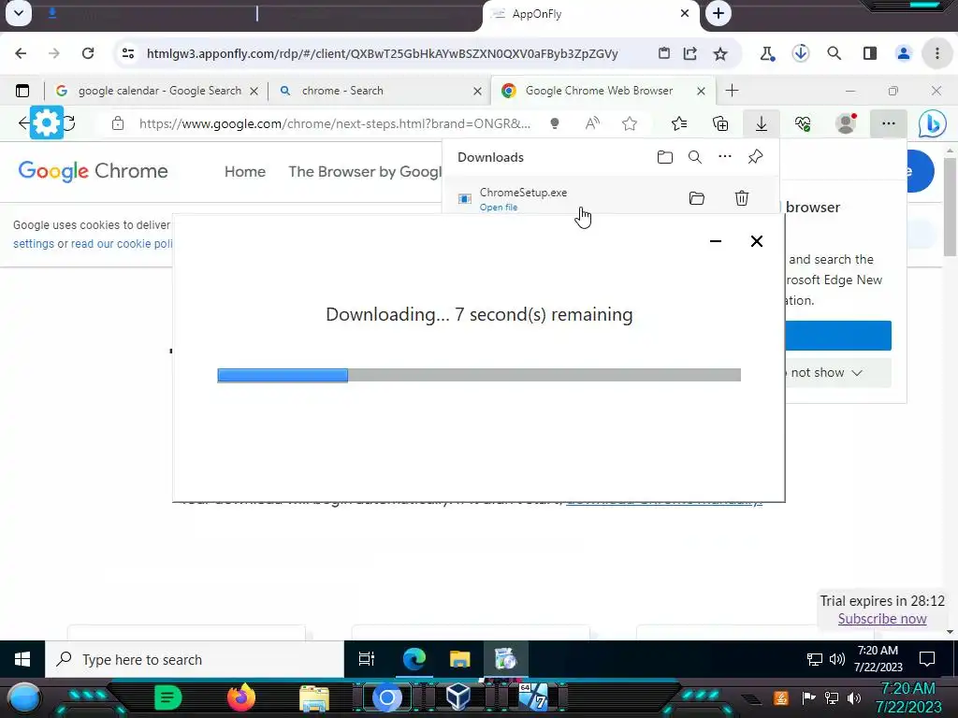
Task: Open downloads folder from Downloads header
Action: (x=665, y=157)
